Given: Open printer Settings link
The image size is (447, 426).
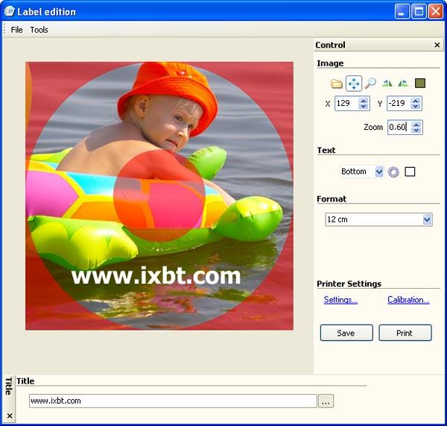Looking at the screenshot, I should tap(340, 300).
